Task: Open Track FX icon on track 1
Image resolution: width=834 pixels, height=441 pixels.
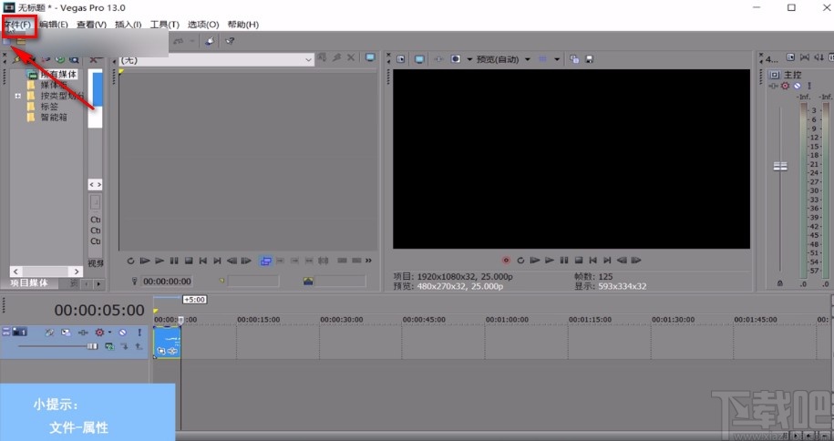Action: tap(82, 333)
